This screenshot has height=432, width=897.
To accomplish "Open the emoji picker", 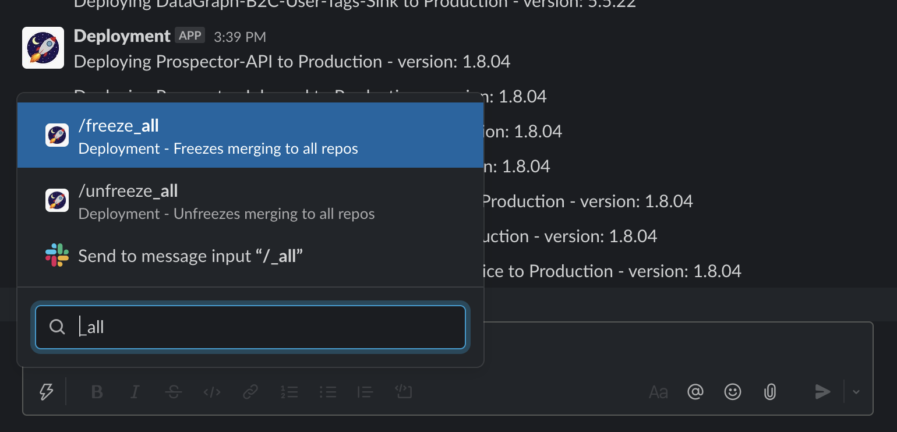I will (x=733, y=392).
